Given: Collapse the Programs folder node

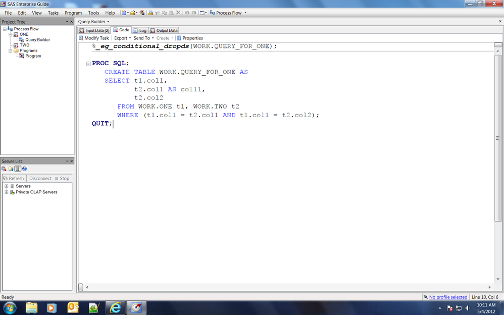Looking at the screenshot, I should (x=10, y=51).
